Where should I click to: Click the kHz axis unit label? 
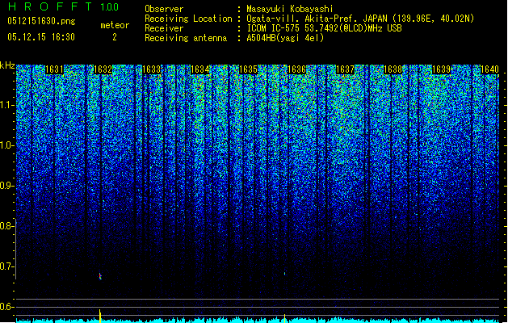click(x=7, y=65)
